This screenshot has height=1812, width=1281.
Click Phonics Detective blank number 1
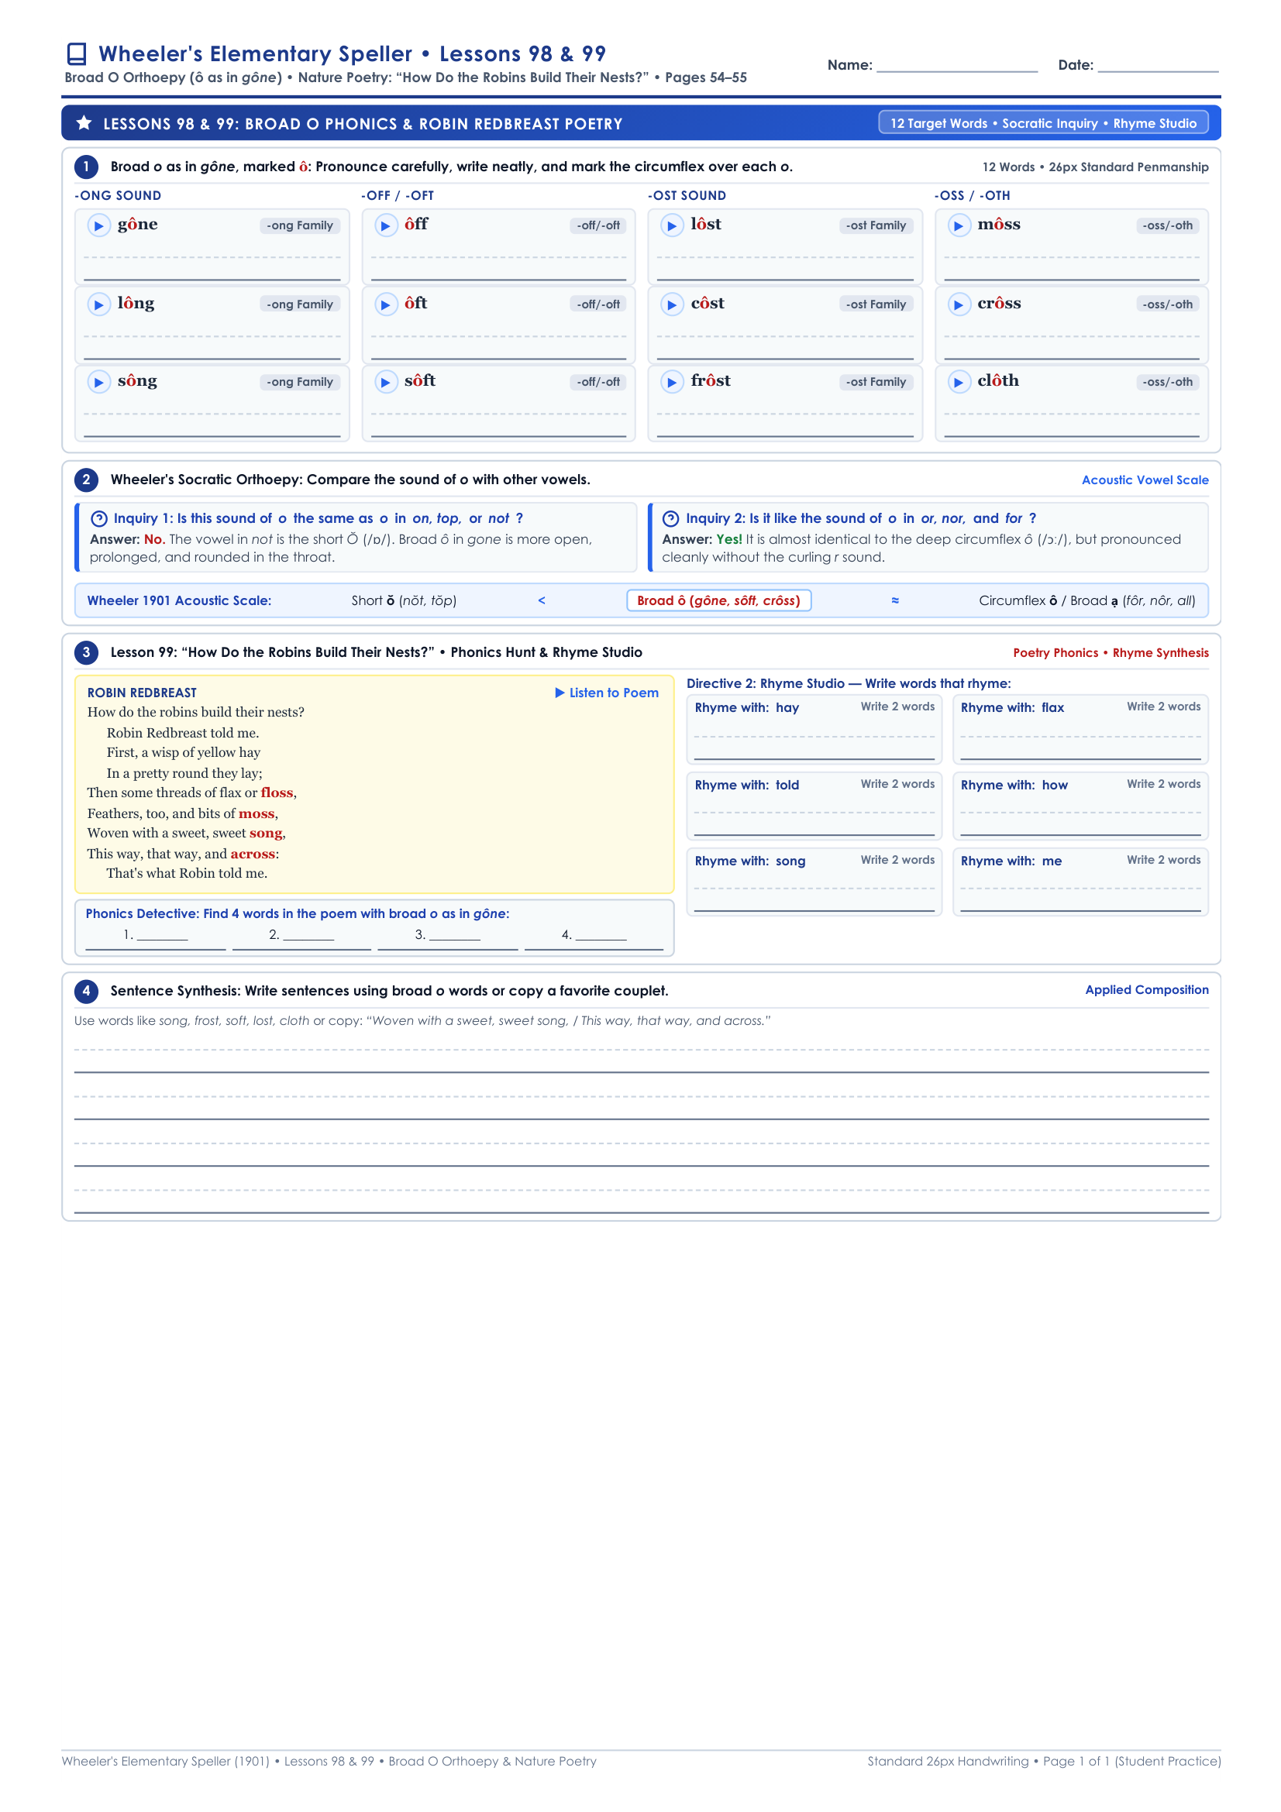pos(156,937)
